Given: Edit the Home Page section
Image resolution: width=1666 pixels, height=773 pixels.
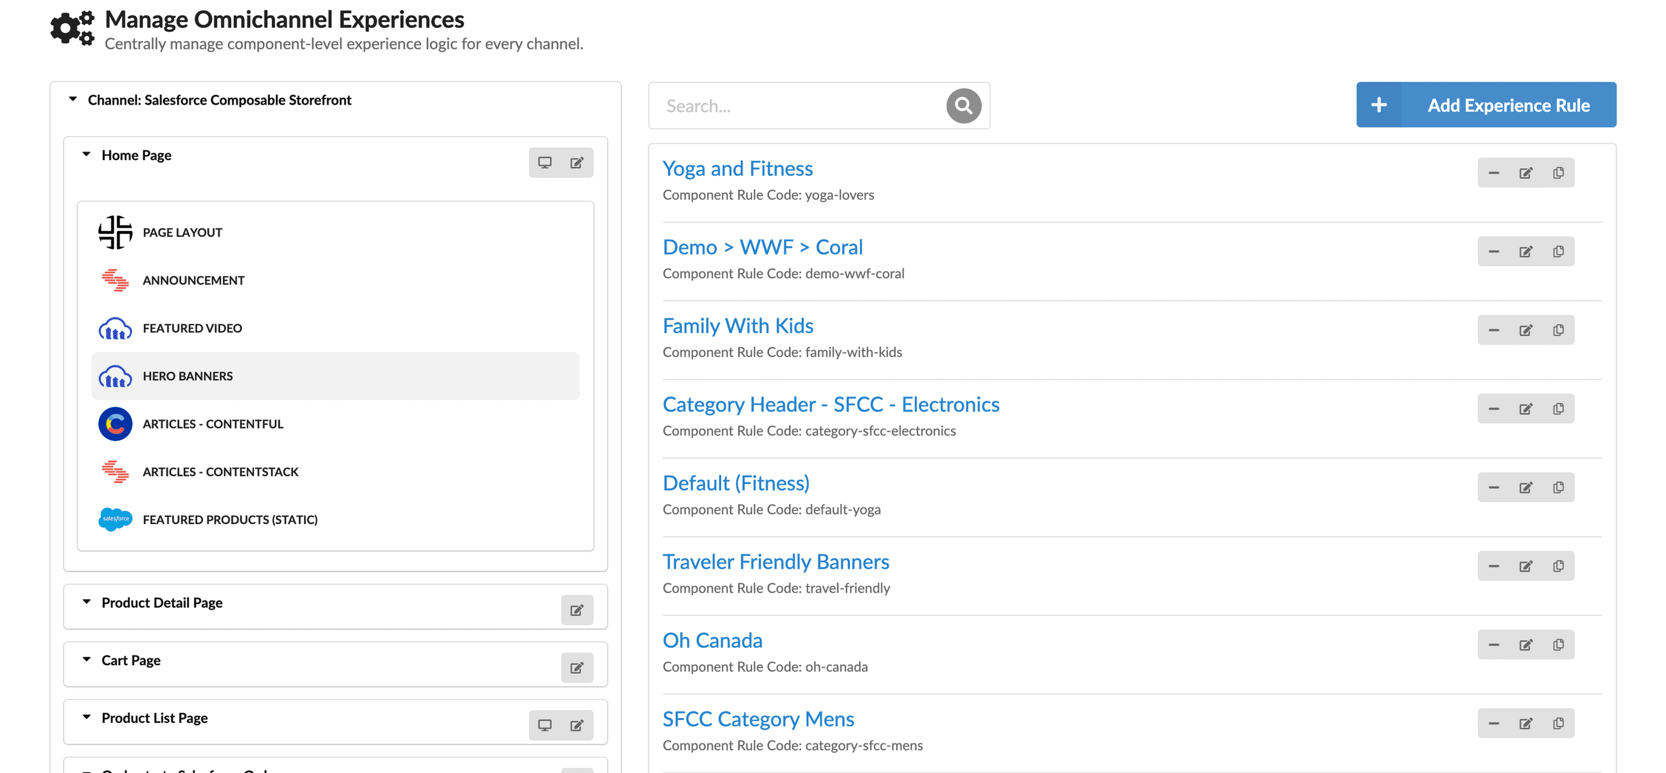Looking at the screenshot, I should pyautogui.click(x=577, y=162).
